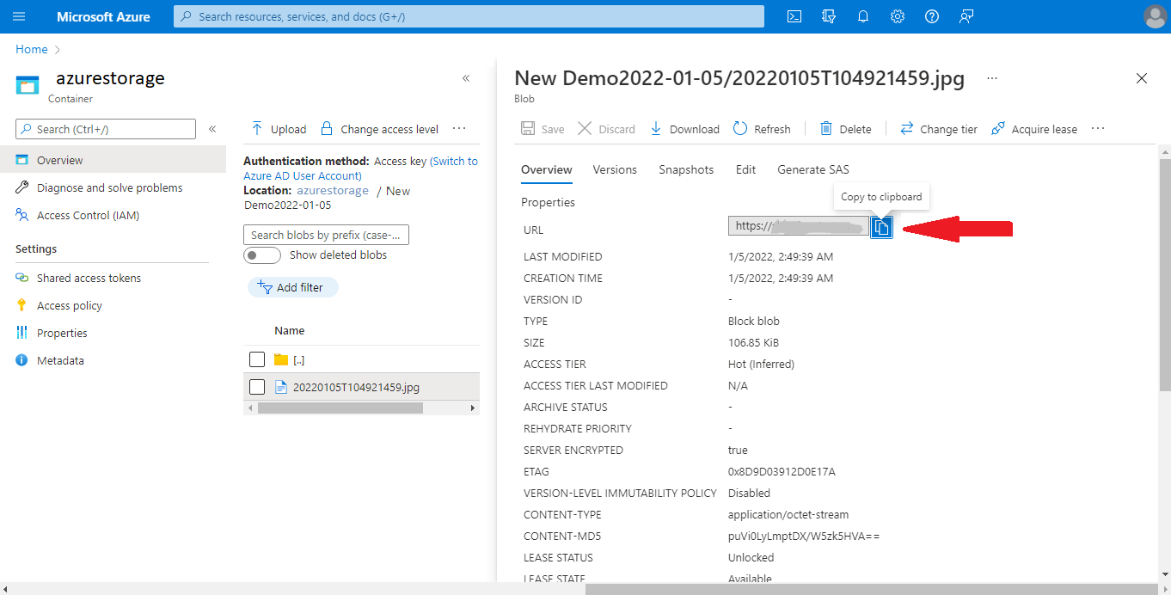Open the Help question mark icon

[932, 16]
